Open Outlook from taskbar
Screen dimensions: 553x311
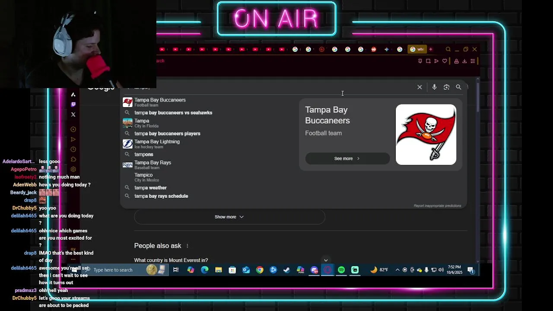click(x=246, y=270)
